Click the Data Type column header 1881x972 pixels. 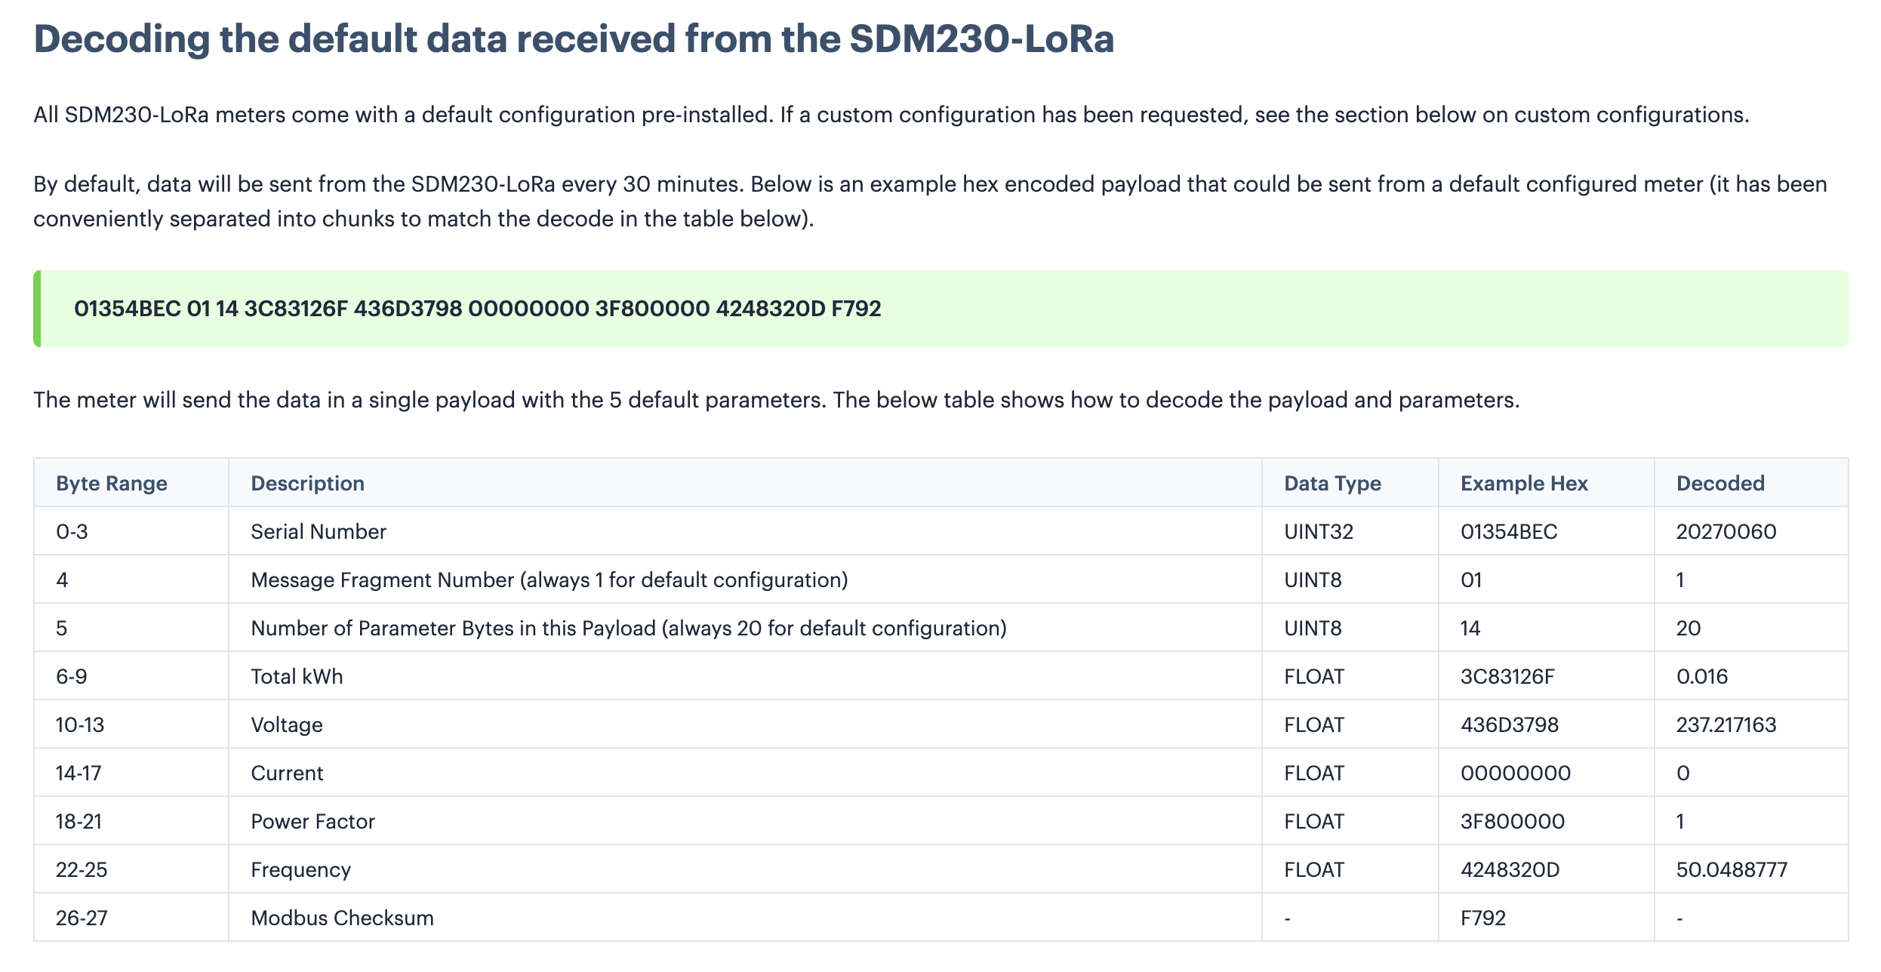(1332, 483)
